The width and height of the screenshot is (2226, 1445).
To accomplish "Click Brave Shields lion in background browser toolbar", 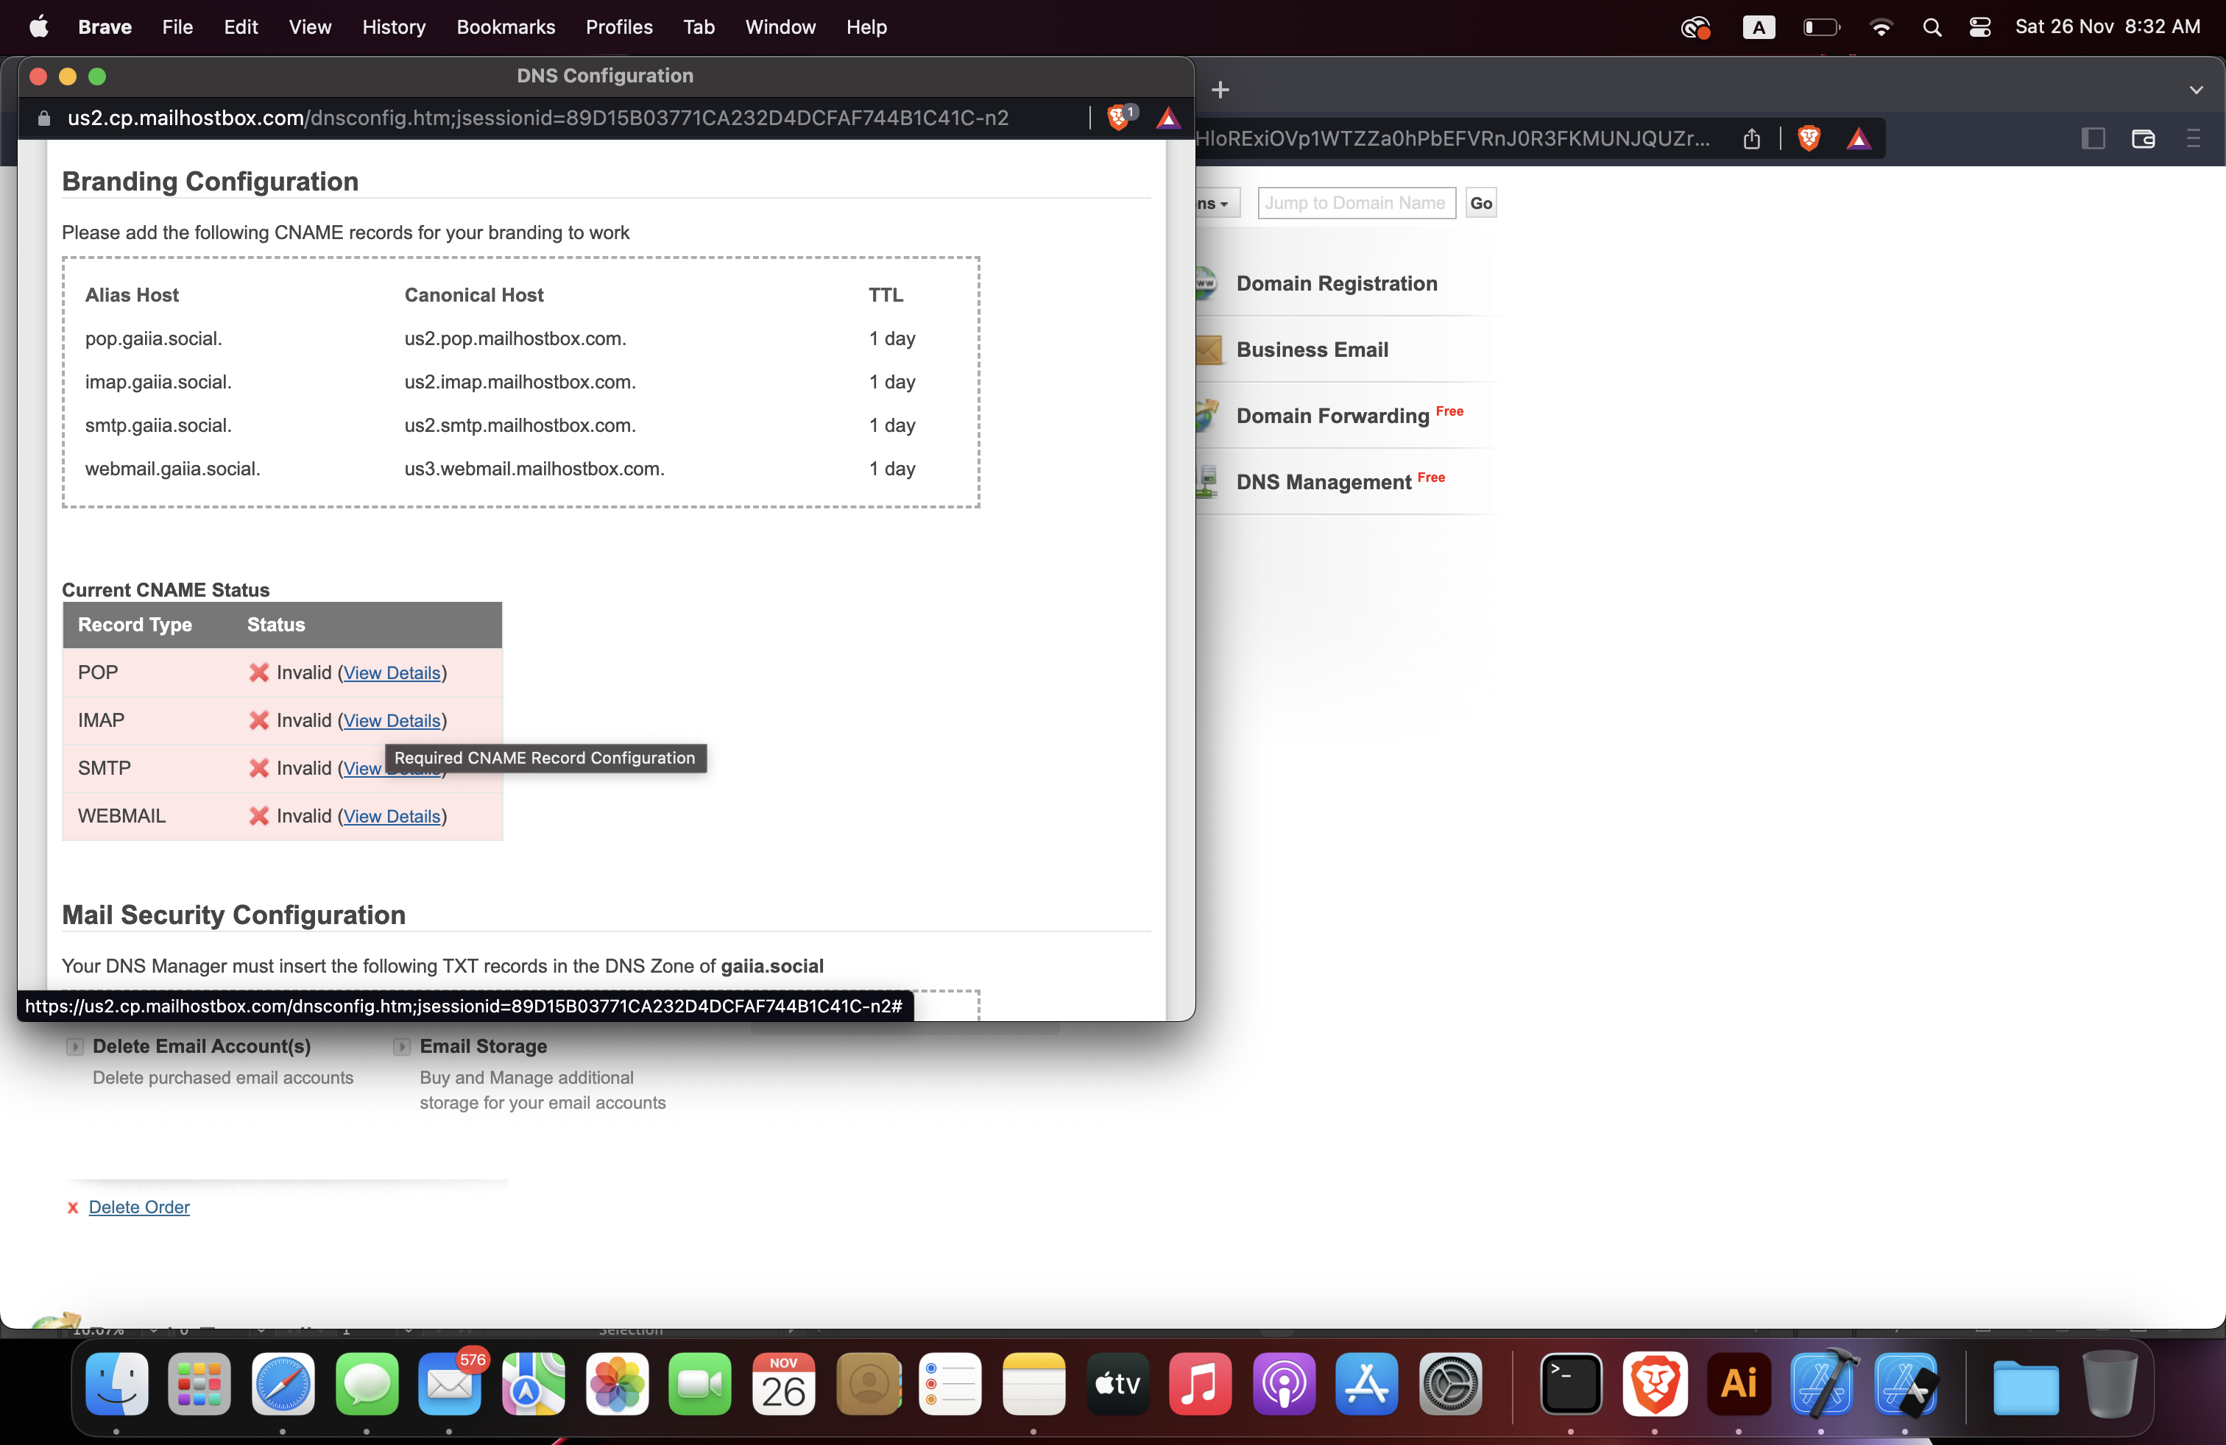I will 1809,139.
